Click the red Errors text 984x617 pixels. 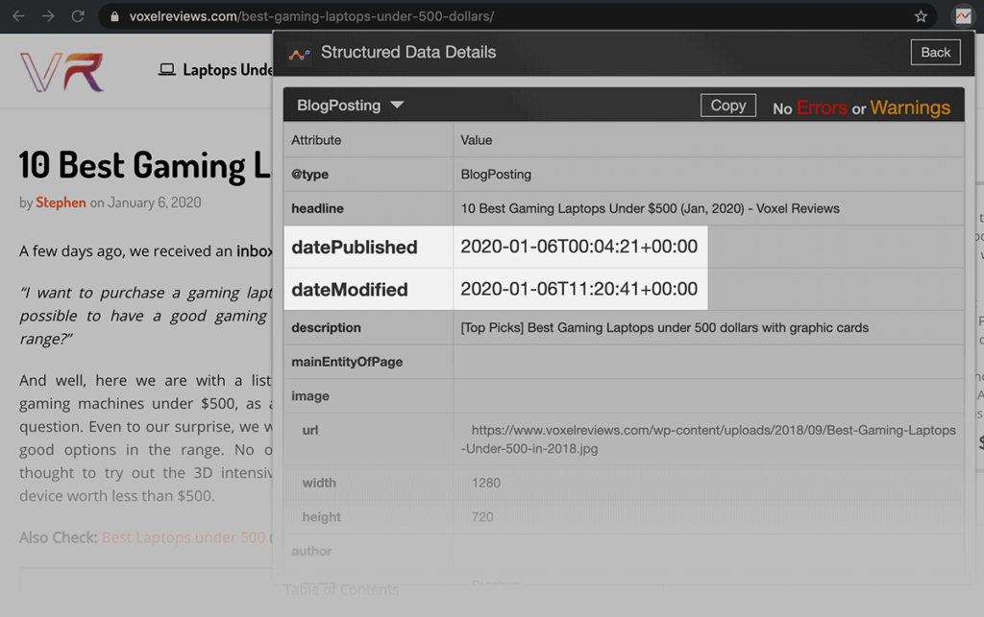tap(822, 107)
